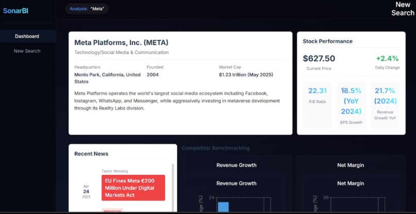The image size is (416, 214).
Task: Click the Meta Platforms description paragraph
Action: 177,101
